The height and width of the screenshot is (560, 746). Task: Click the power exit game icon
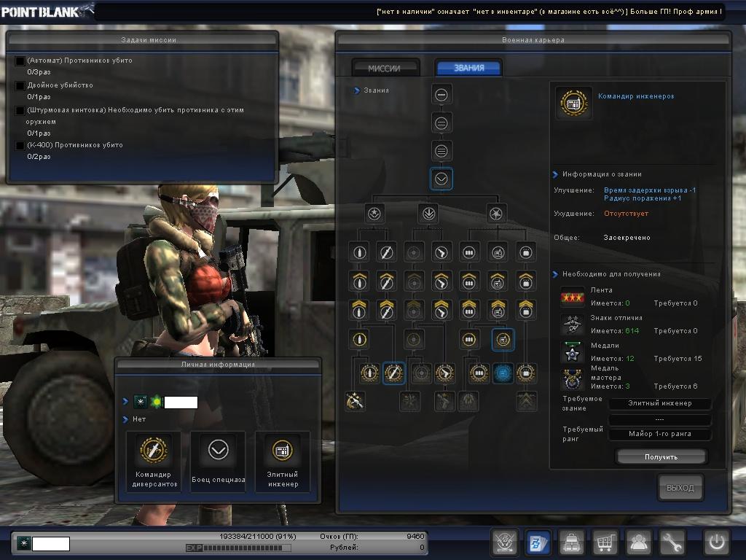pos(715,543)
